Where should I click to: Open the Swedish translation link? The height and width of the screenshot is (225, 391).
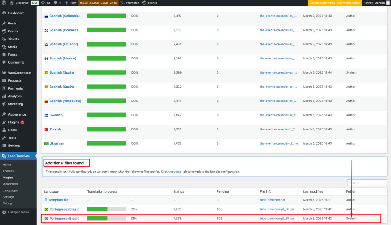point(56,115)
